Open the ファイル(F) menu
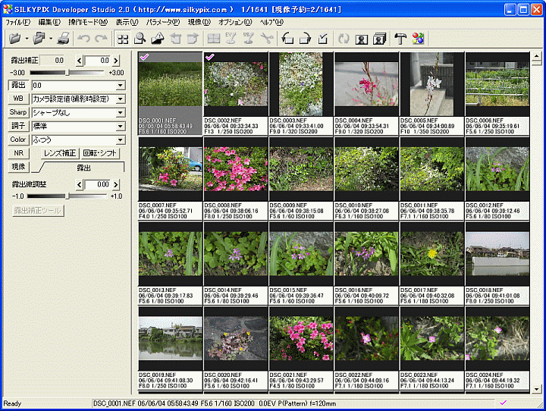This screenshot has width=546, height=411. tap(17, 22)
